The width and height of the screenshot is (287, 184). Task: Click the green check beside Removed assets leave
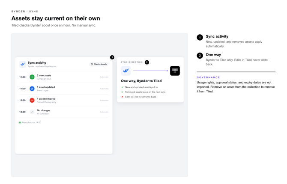[x=122, y=92]
